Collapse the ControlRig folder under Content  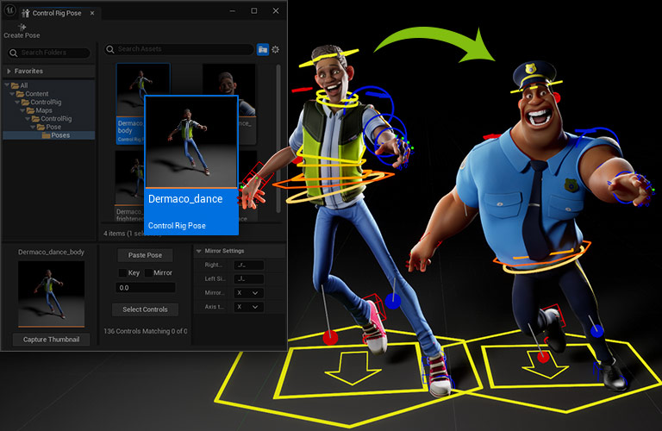17,103
